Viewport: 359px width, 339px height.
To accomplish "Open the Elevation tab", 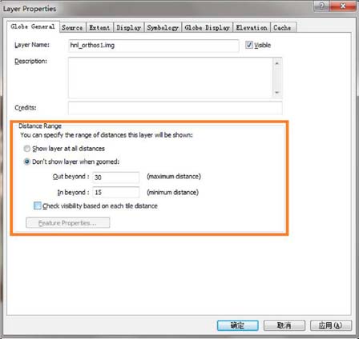I will tap(252, 27).
